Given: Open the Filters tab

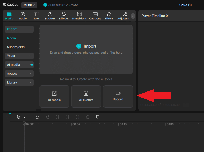Looking at the screenshot, I should (x=109, y=16).
